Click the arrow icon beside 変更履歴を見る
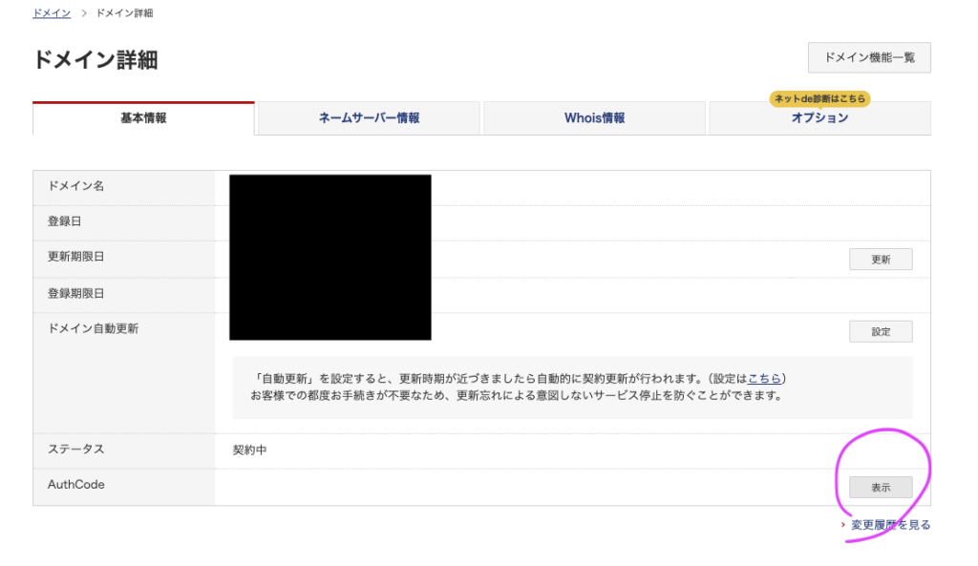Viewport: 978px width, 566px height. 843,525
